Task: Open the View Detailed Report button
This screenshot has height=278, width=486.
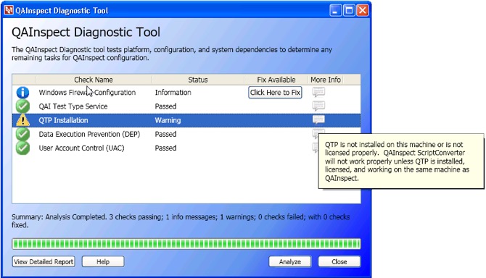Action: (x=44, y=261)
